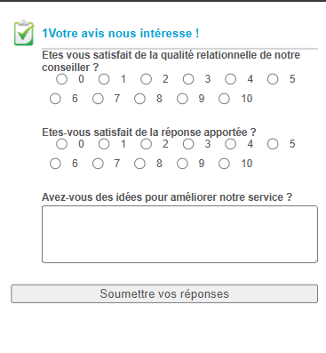
Task: Select rating 2 for réponse apportée
Action: point(146,144)
